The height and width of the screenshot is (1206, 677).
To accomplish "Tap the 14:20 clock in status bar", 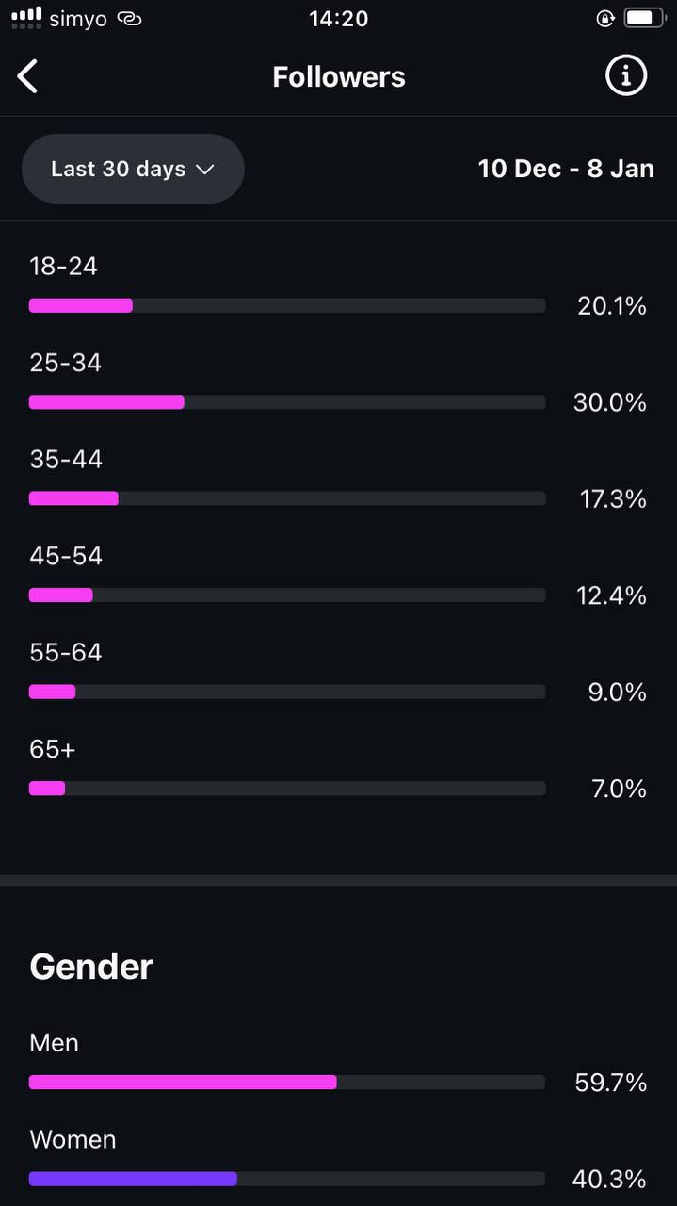I will 338,18.
